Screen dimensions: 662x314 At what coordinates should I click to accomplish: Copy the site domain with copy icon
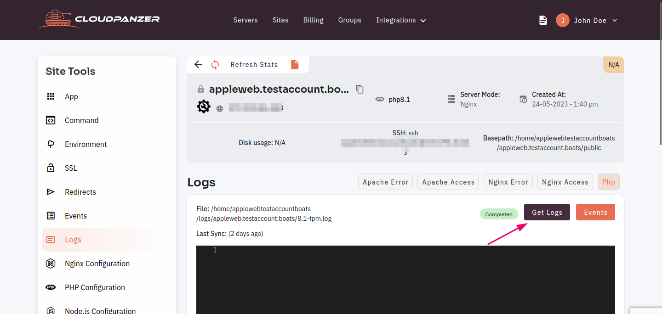[x=360, y=90]
